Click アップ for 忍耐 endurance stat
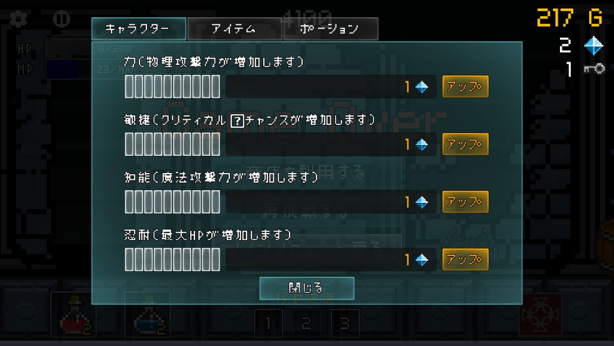This screenshot has width=614, height=346. coord(465,259)
